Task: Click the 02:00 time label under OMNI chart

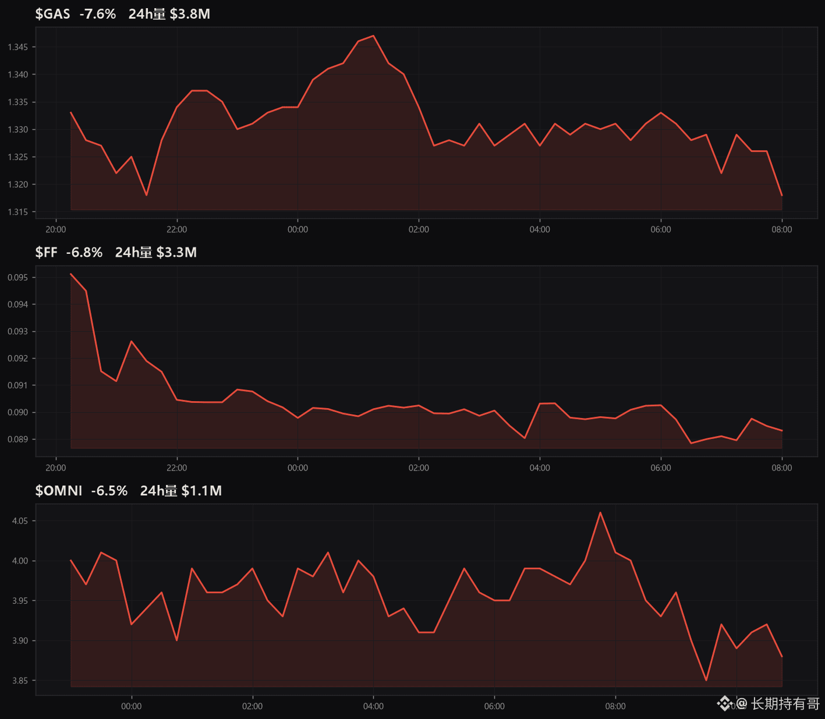Action: (x=253, y=706)
